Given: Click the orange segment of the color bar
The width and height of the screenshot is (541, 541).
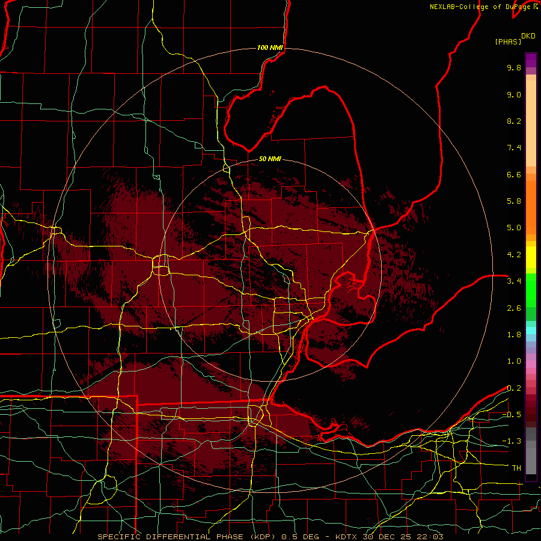Looking at the screenshot, I should coord(531,207).
